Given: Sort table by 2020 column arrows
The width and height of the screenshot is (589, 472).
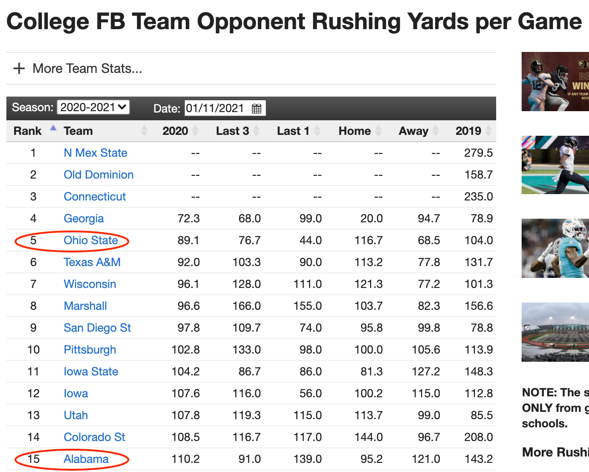Looking at the screenshot, I should pyautogui.click(x=195, y=131).
